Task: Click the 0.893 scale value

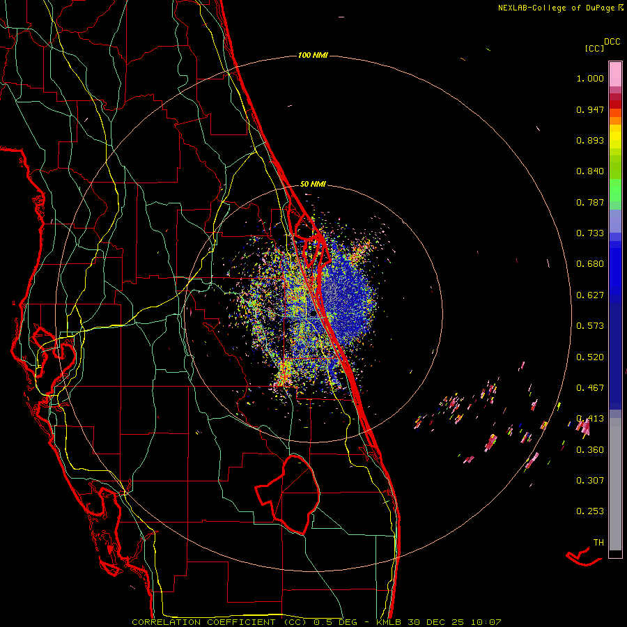Action: pos(590,140)
